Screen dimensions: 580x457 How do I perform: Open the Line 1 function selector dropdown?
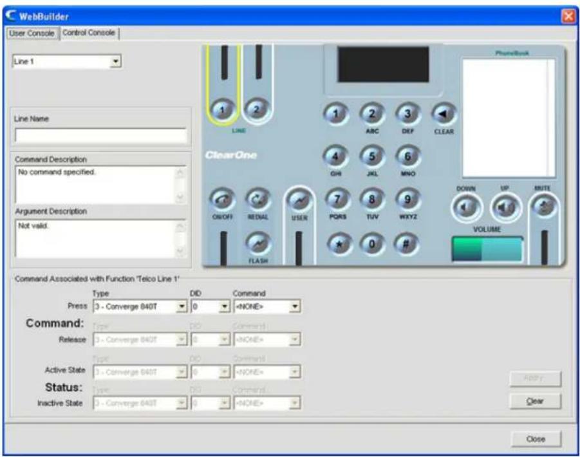click(x=116, y=61)
